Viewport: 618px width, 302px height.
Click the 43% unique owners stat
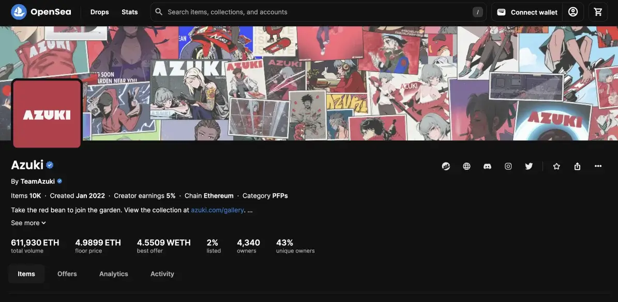(x=295, y=246)
